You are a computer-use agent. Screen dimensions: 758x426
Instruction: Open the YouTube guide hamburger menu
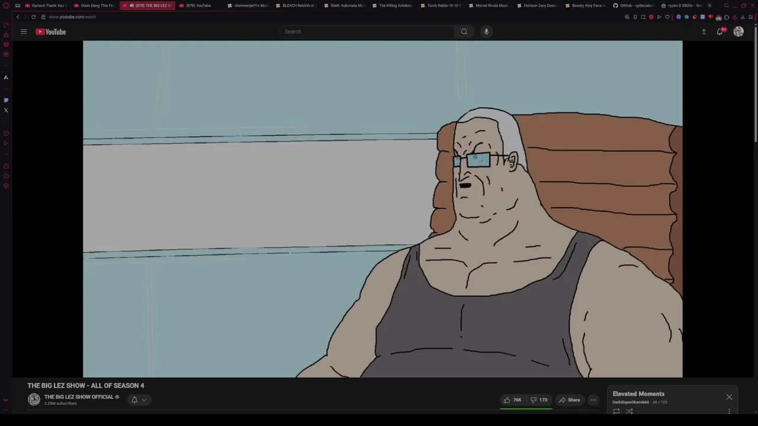click(24, 31)
